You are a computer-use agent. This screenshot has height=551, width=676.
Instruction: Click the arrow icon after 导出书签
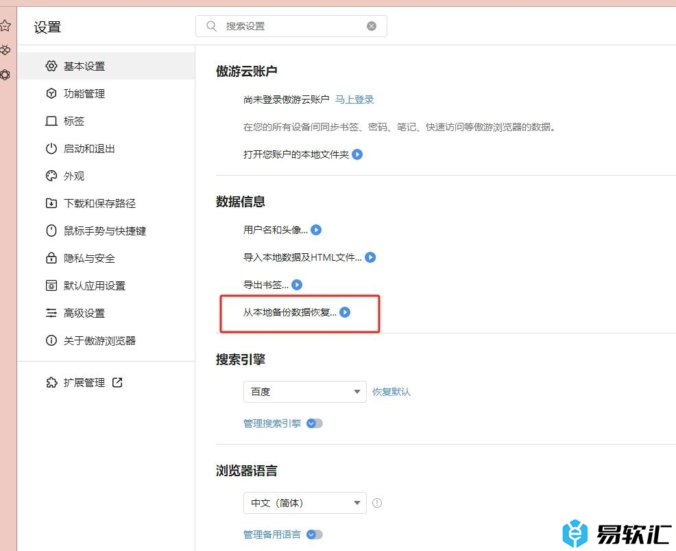click(297, 285)
